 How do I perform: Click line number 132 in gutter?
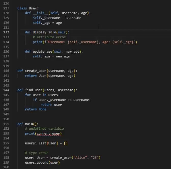click(x=6, y=32)
